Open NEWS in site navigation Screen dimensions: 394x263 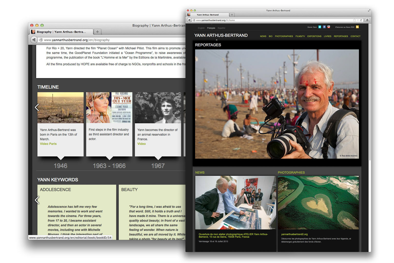coord(263,36)
